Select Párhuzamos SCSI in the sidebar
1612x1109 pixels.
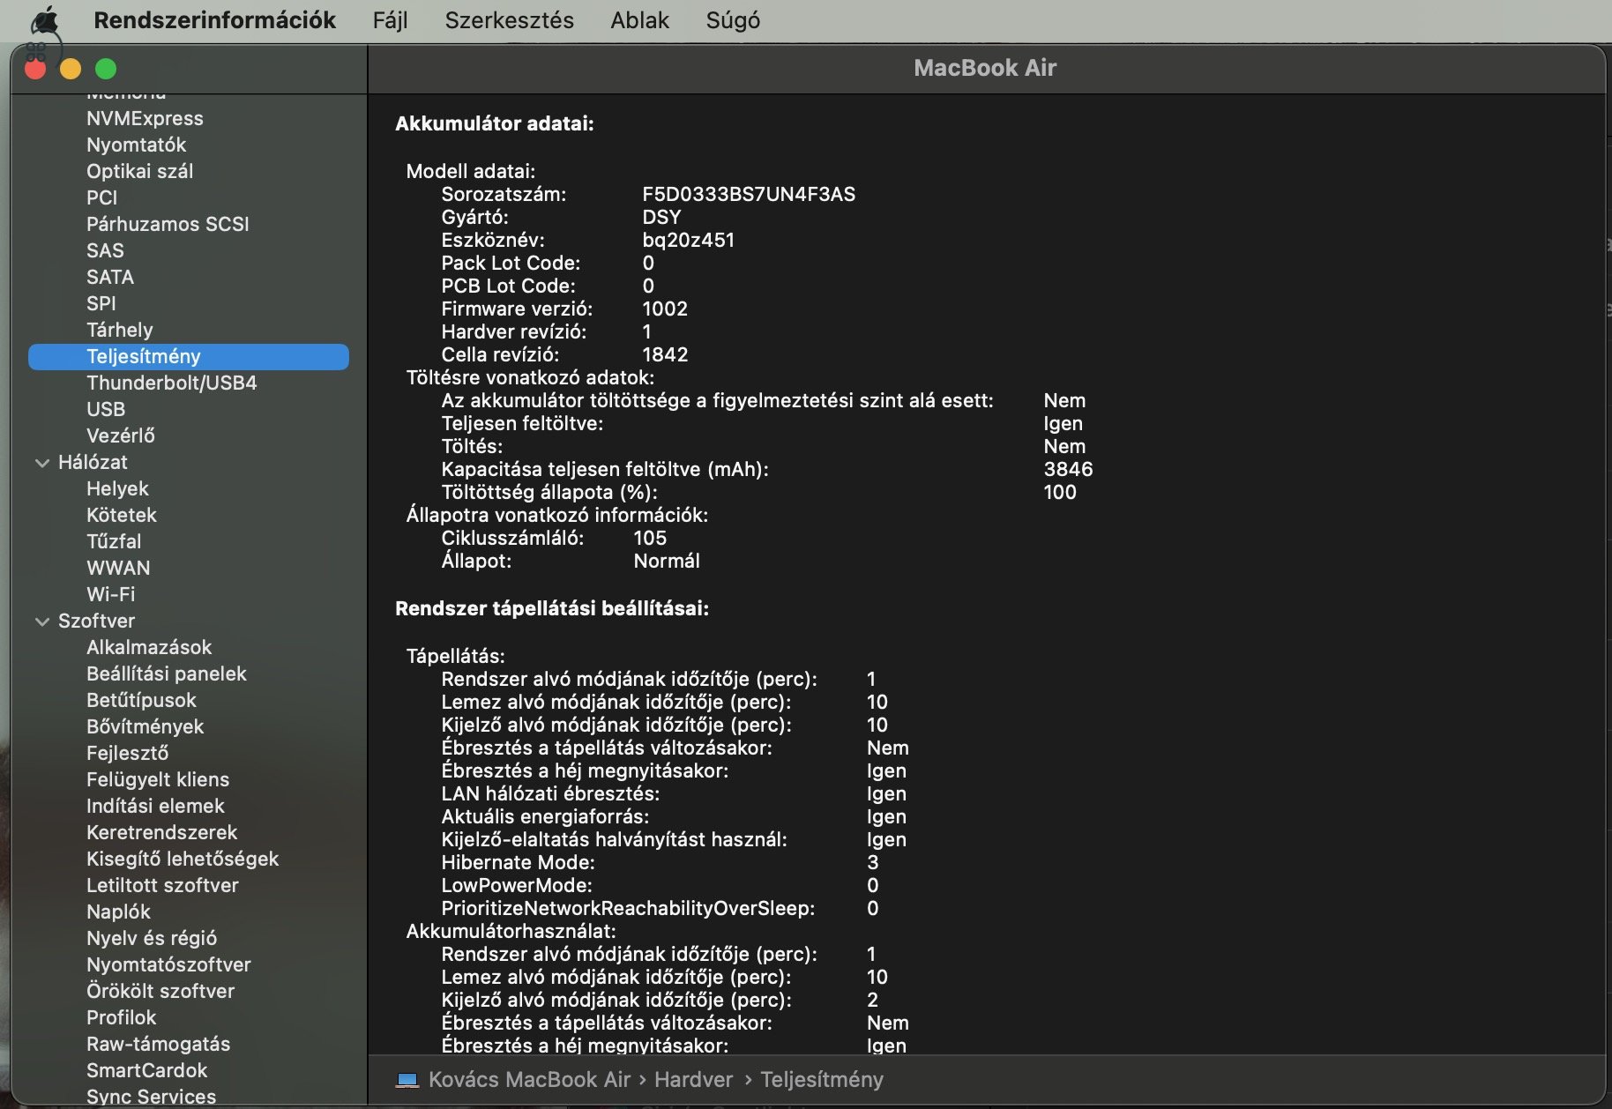click(168, 224)
